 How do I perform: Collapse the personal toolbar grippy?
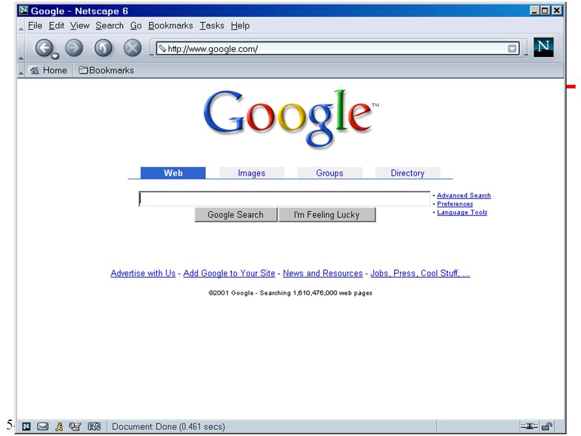tap(21, 70)
